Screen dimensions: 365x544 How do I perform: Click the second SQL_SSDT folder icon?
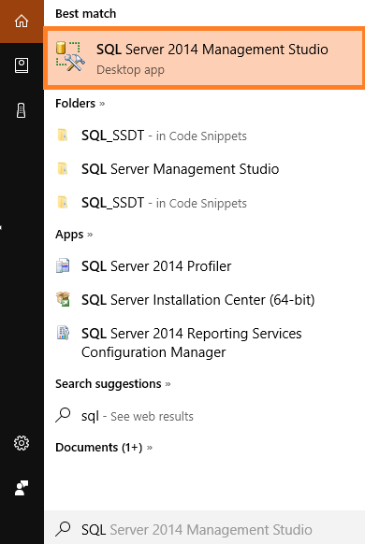click(x=63, y=202)
